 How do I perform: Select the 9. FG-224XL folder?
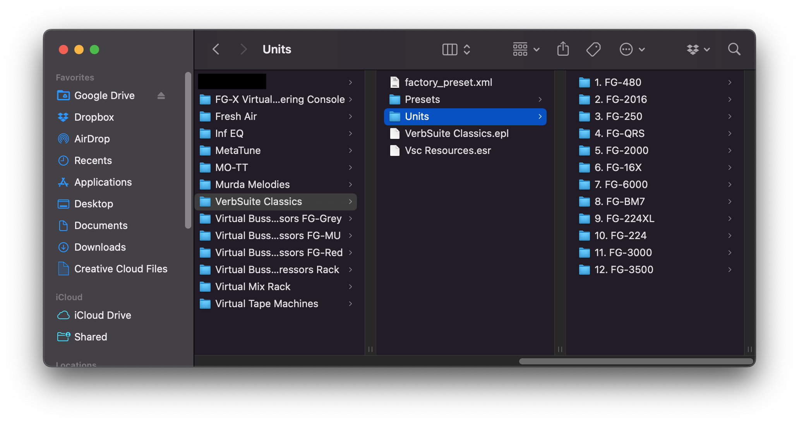coord(655,219)
